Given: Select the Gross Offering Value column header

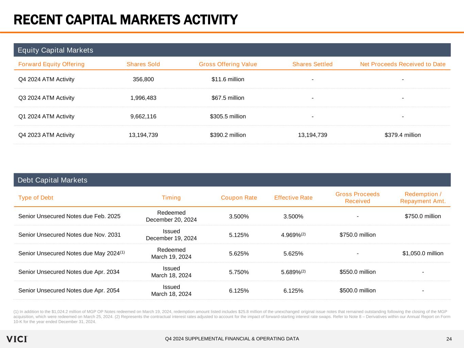Looking at the screenshot, I should pyautogui.click(x=228, y=64).
